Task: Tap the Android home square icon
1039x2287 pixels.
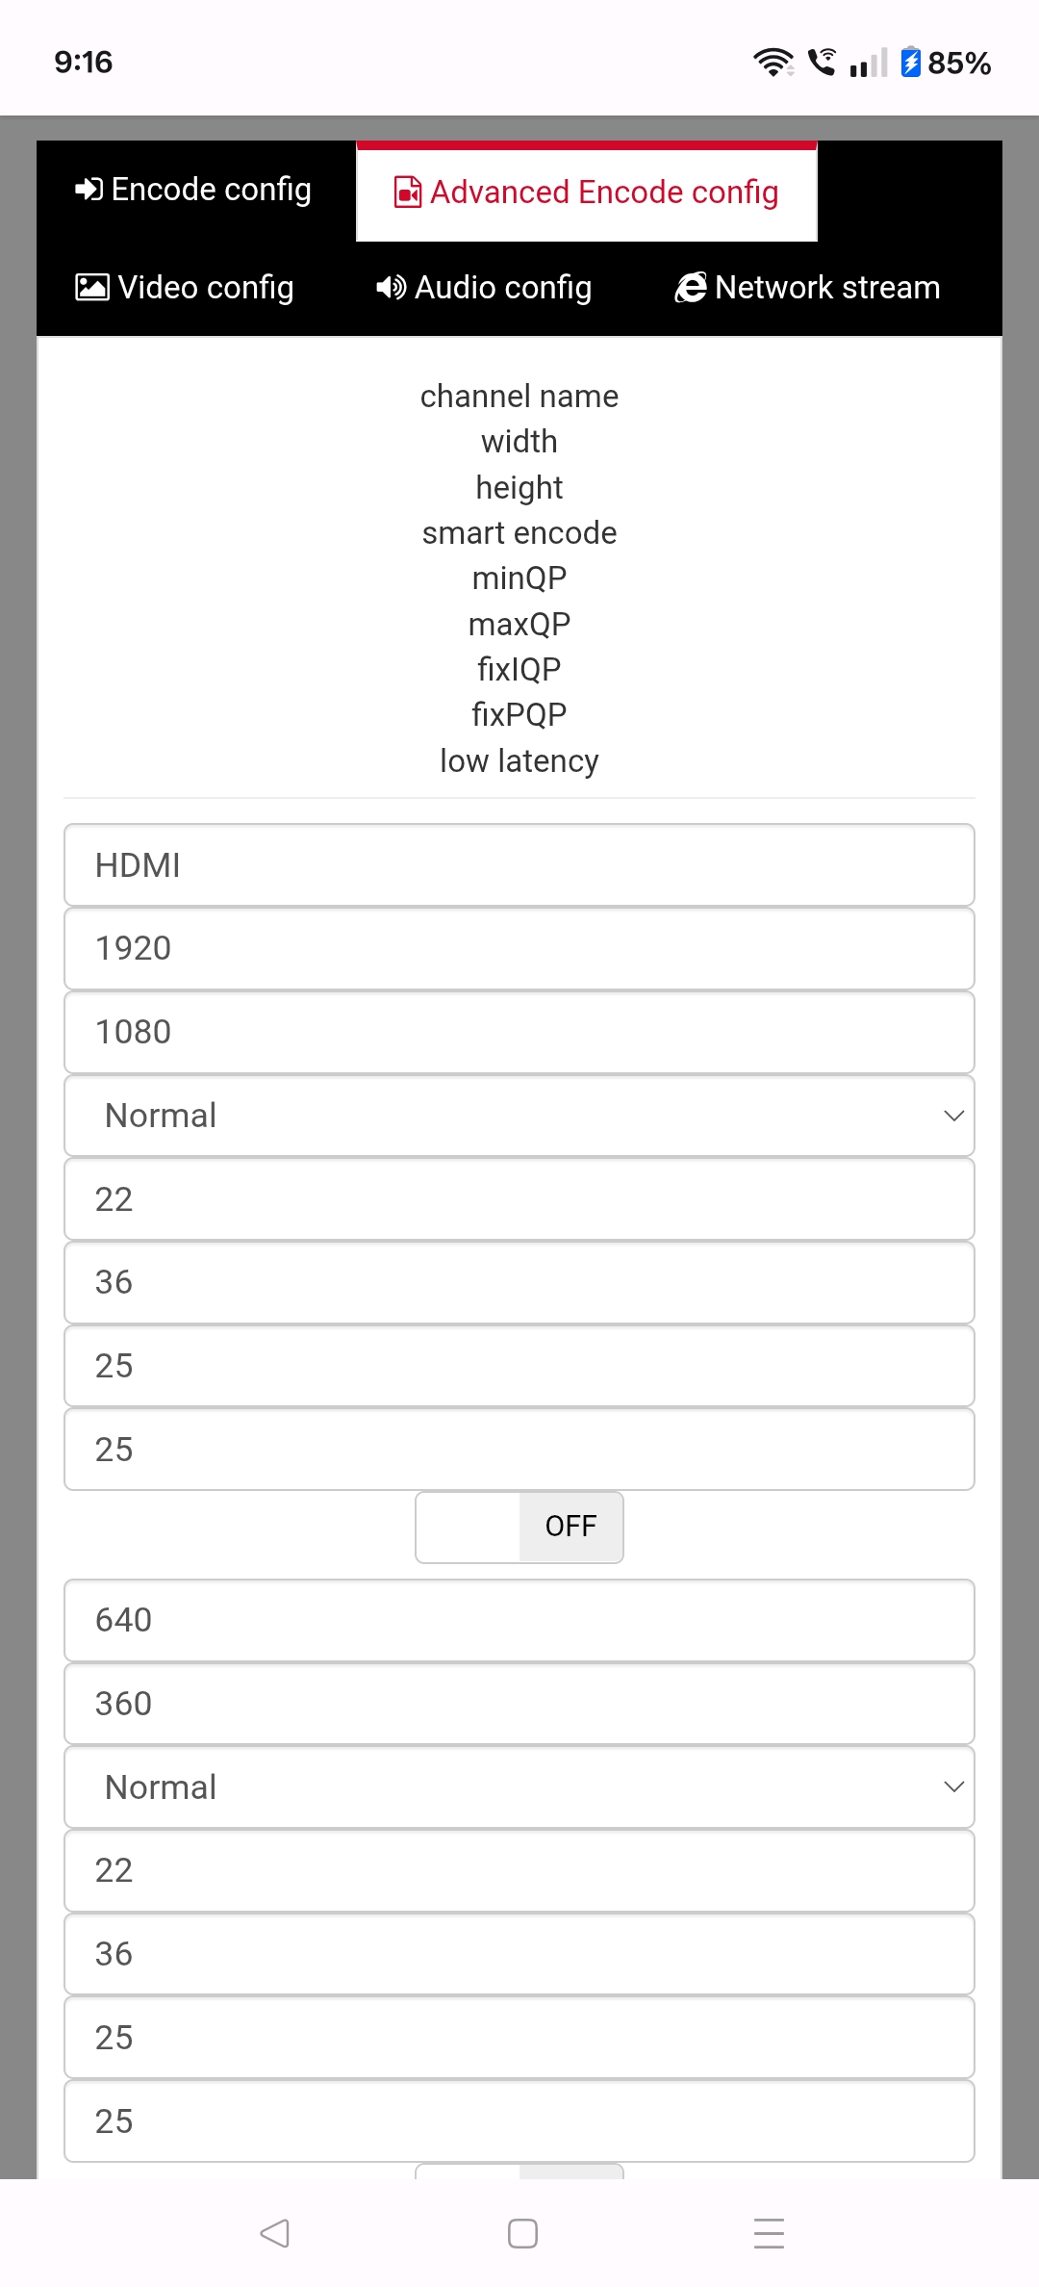Action: click(522, 2233)
